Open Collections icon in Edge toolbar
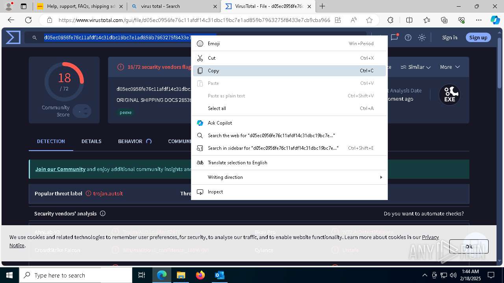 tap(444, 20)
